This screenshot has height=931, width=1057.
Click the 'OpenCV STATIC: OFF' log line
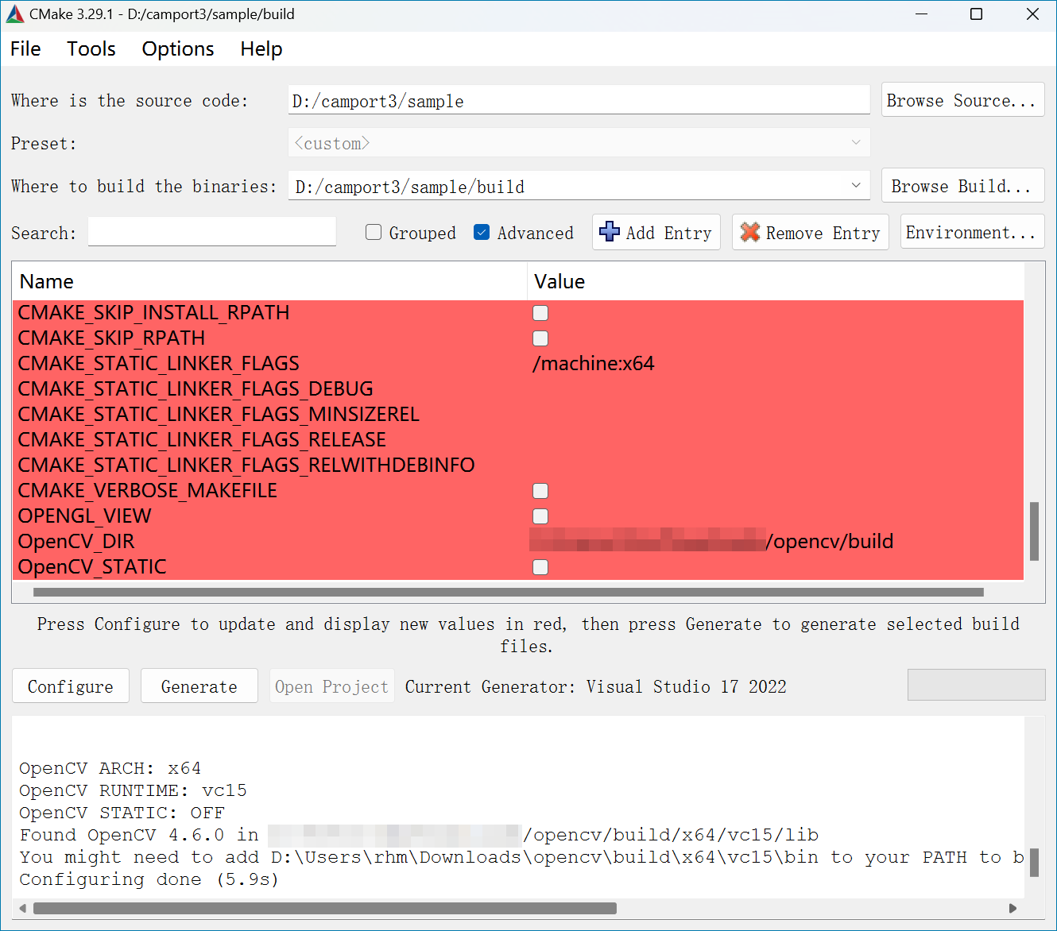(122, 813)
